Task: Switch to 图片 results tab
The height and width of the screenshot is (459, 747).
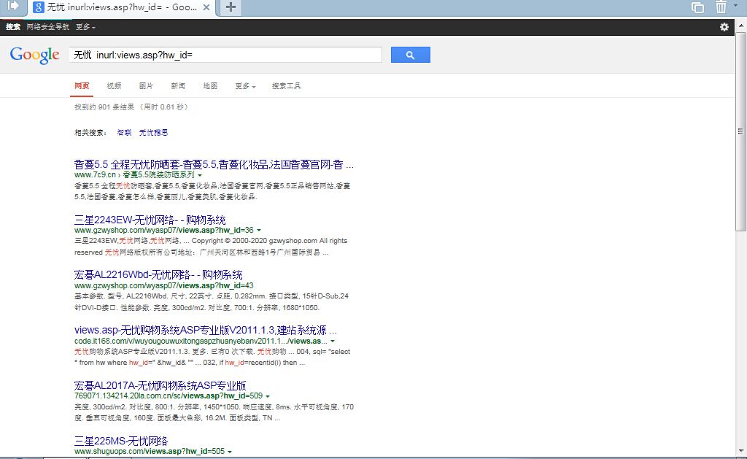Action: [x=146, y=86]
